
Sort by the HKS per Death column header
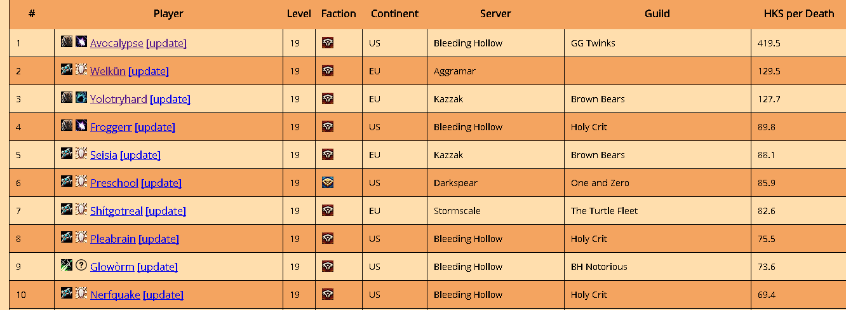pyautogui.click(x=798, y=13)
